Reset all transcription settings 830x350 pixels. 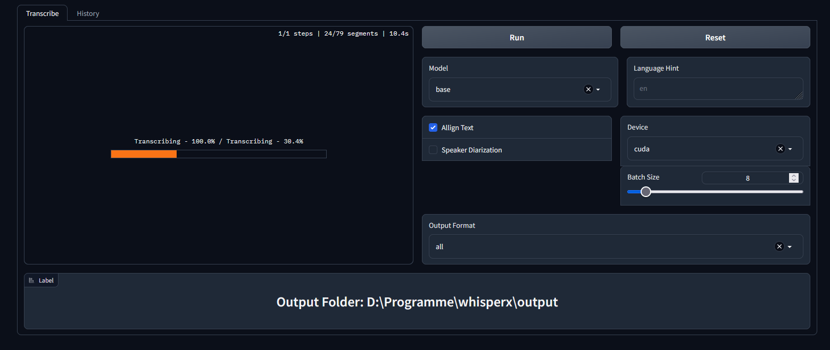715,37
